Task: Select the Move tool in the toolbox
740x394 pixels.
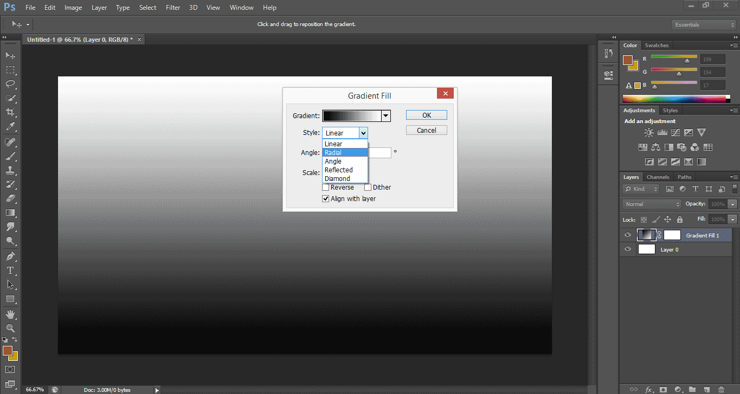Action: pyautogui.click(x=10, y=56)
